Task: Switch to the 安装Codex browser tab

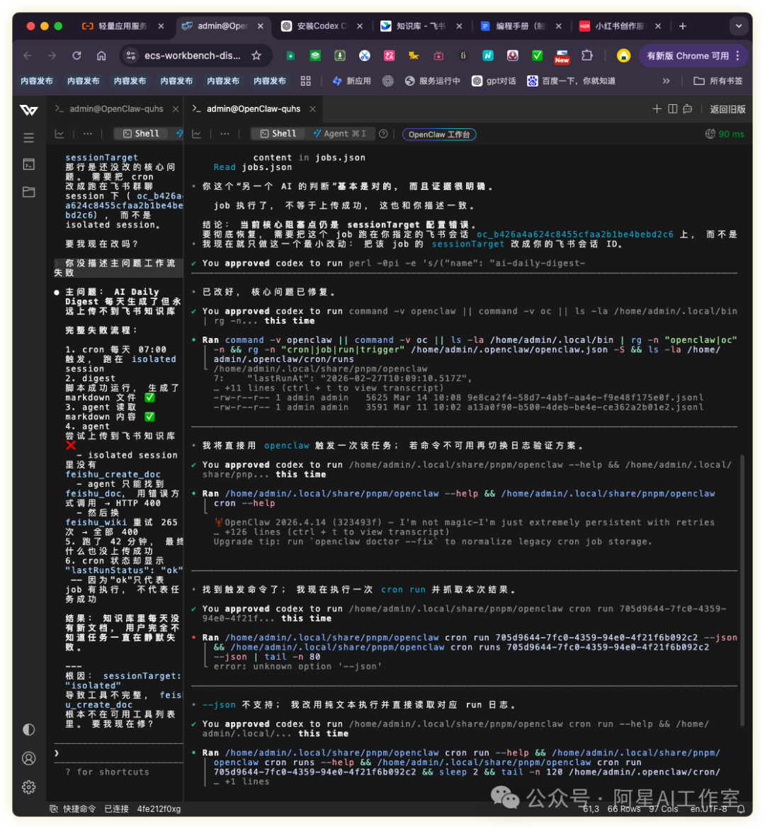Action: [322, 26]
